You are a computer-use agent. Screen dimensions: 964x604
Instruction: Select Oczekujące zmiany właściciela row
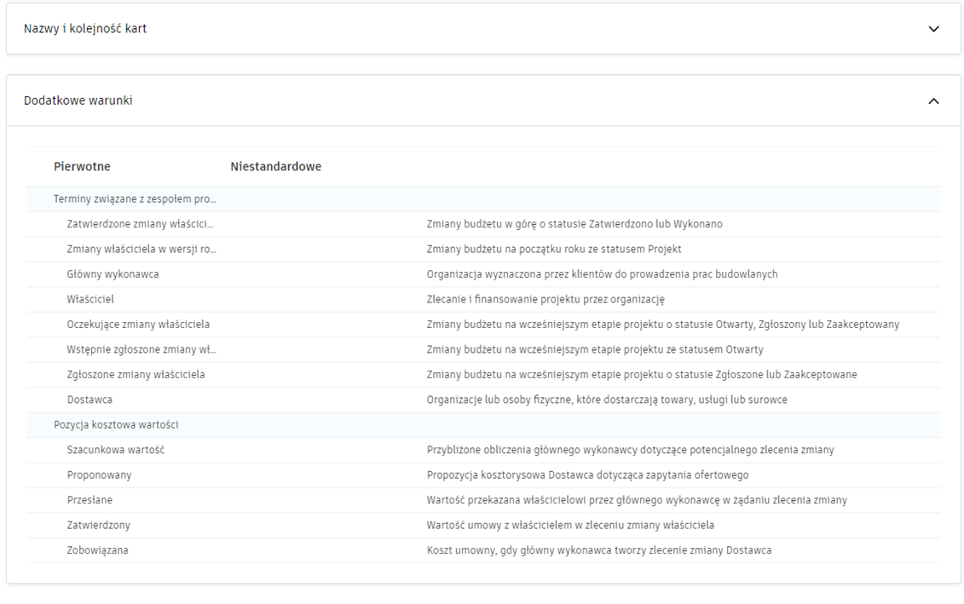tap(138, 325)
